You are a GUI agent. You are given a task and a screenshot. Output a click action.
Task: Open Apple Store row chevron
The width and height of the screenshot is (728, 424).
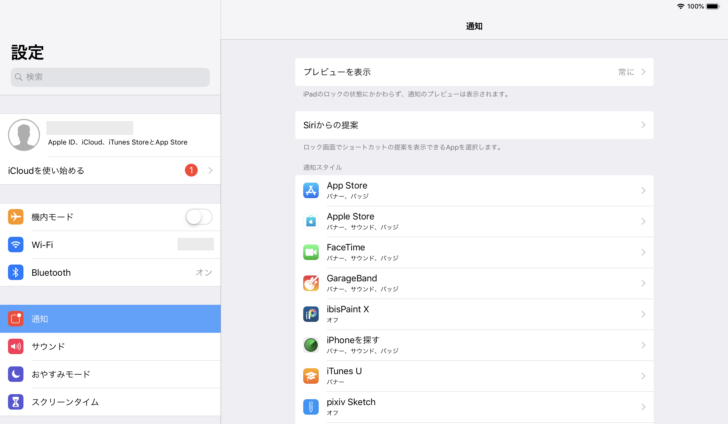(x=643, y=221)
